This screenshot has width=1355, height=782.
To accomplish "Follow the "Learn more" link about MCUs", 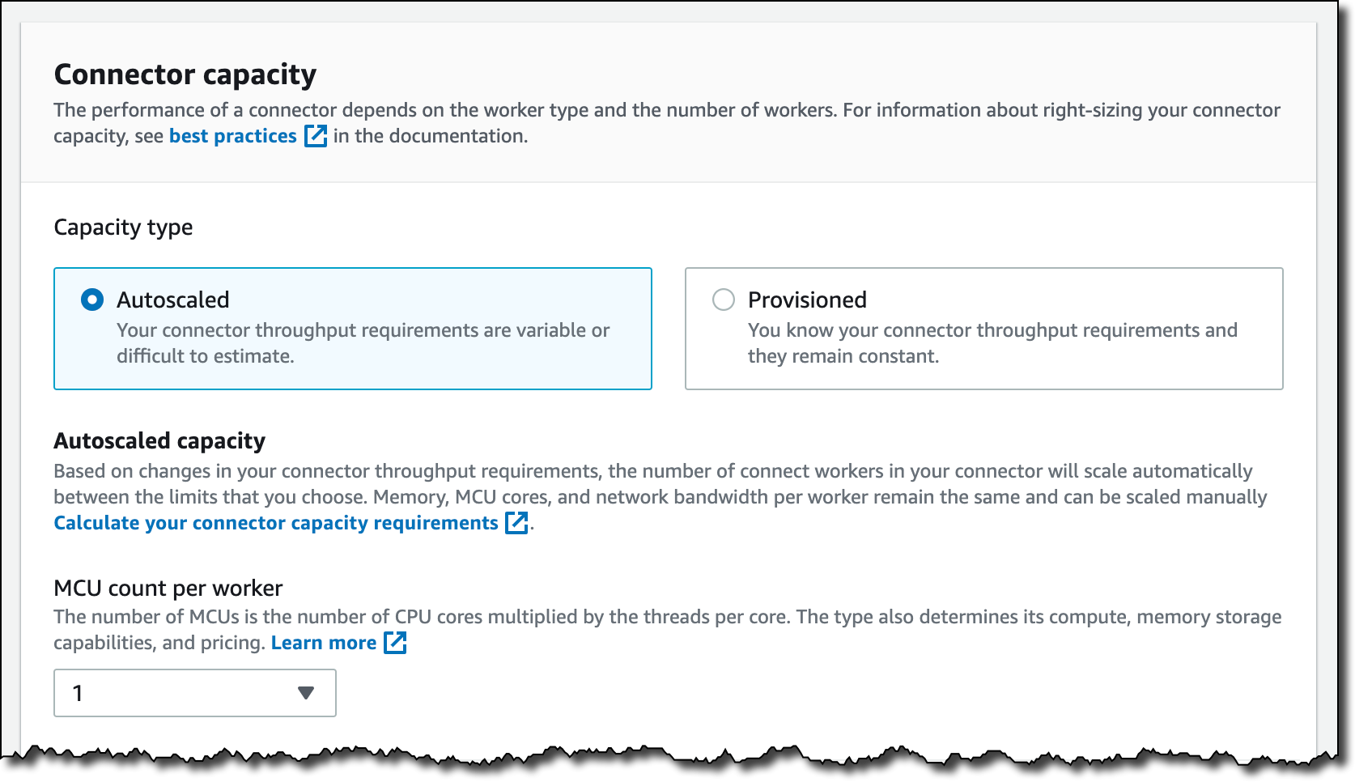I will tap(324, 643).
